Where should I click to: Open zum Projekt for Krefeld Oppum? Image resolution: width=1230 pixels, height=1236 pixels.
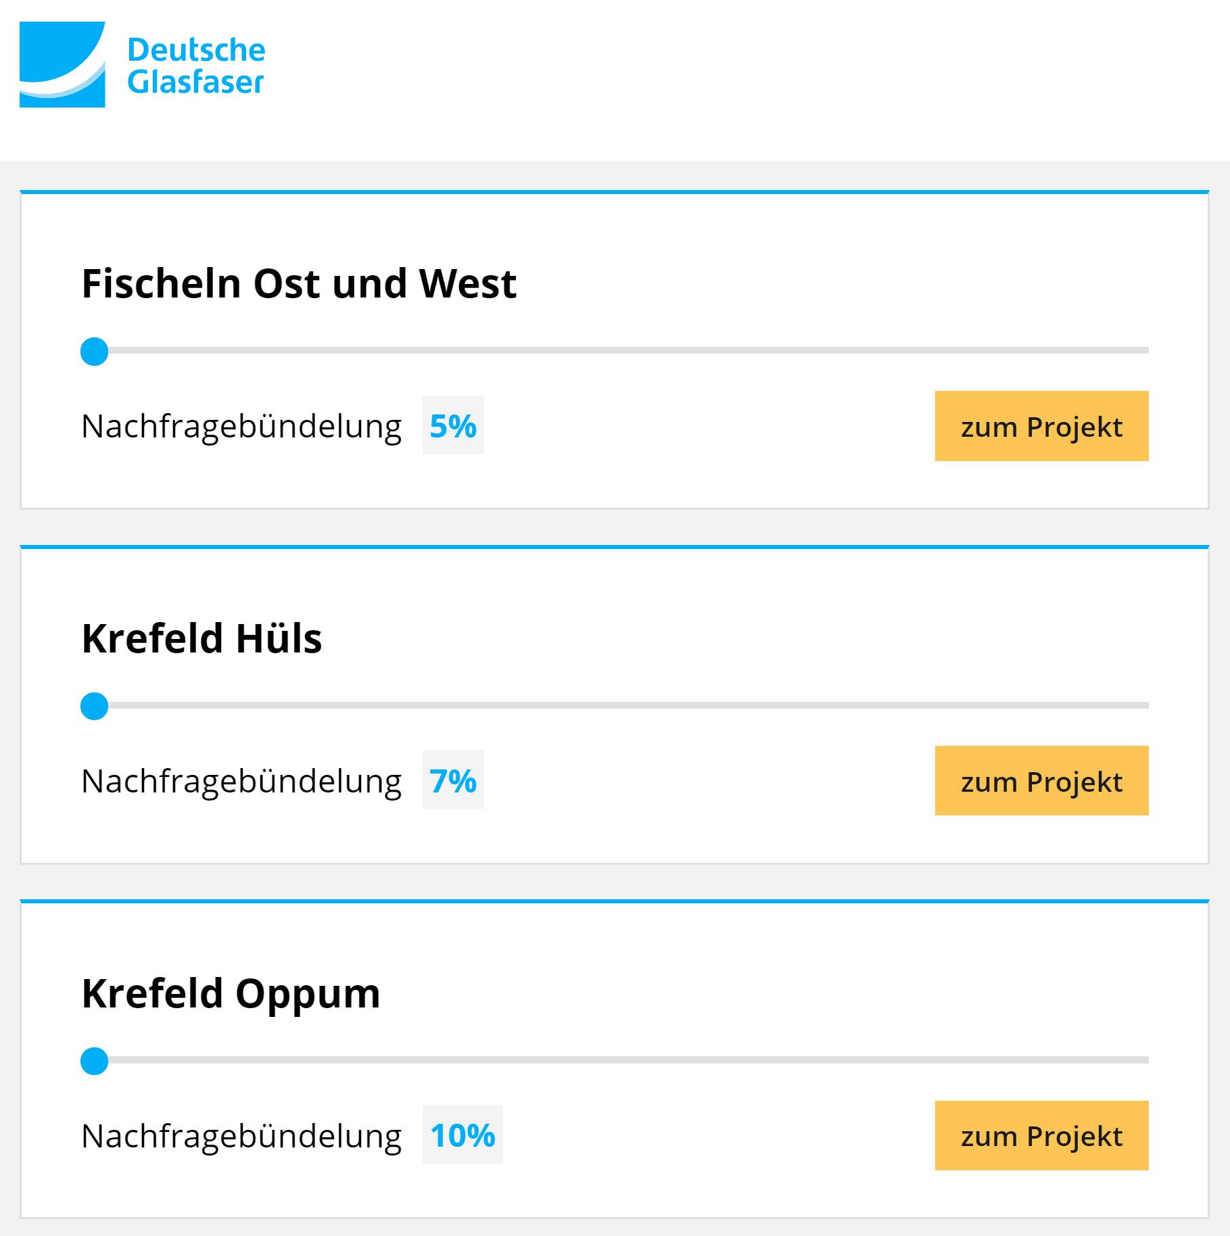1041,1136
